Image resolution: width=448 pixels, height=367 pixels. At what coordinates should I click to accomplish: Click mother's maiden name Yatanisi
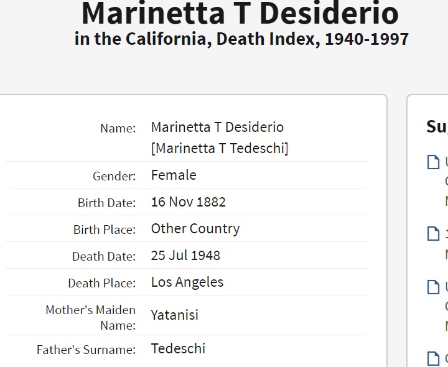174,315
